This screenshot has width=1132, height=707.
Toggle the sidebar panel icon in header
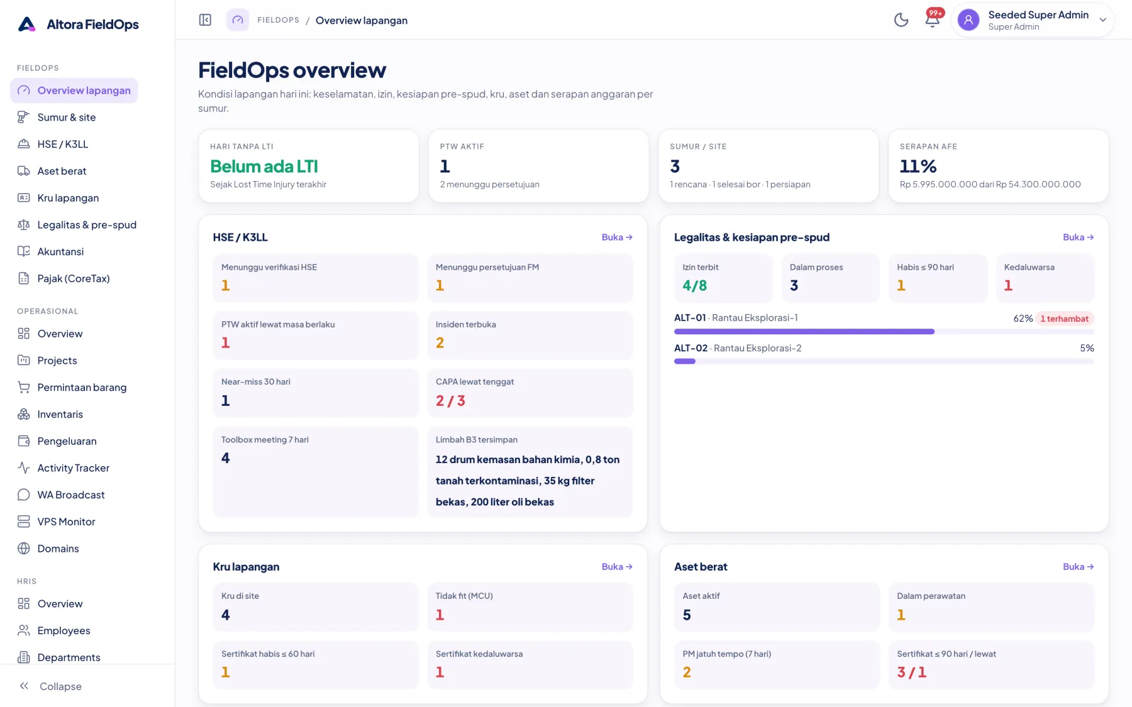205,20
